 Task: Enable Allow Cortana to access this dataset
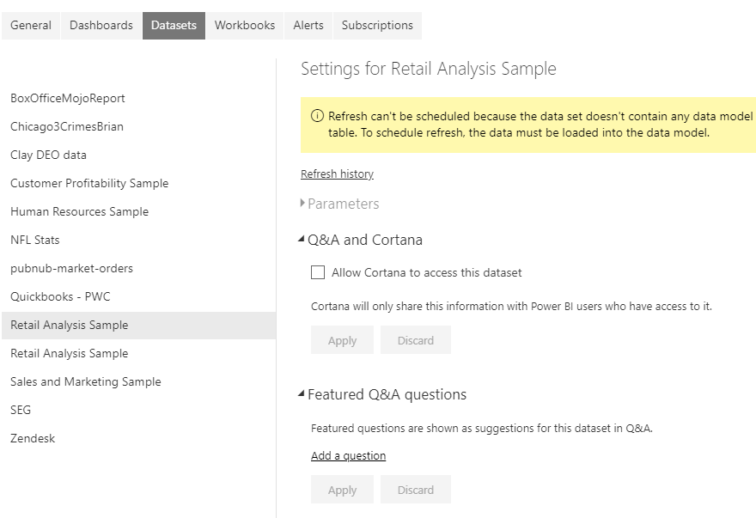click(318, 272)
